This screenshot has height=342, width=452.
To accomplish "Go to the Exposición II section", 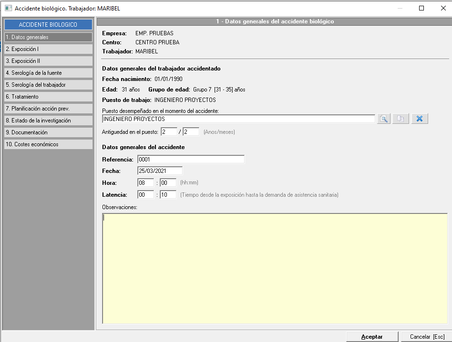I will 48,61.
